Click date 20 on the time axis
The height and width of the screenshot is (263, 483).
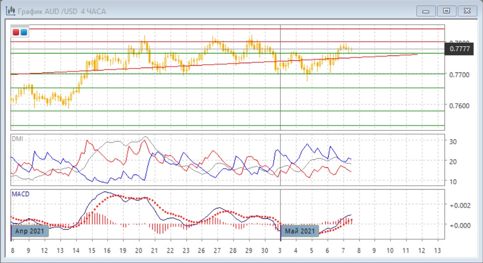[x=139, y=250]
